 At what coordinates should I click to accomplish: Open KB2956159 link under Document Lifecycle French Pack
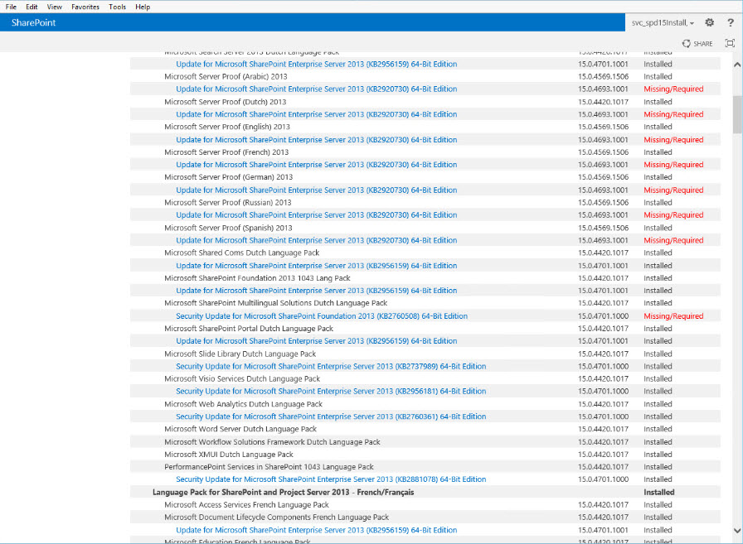tap(317, 530)
